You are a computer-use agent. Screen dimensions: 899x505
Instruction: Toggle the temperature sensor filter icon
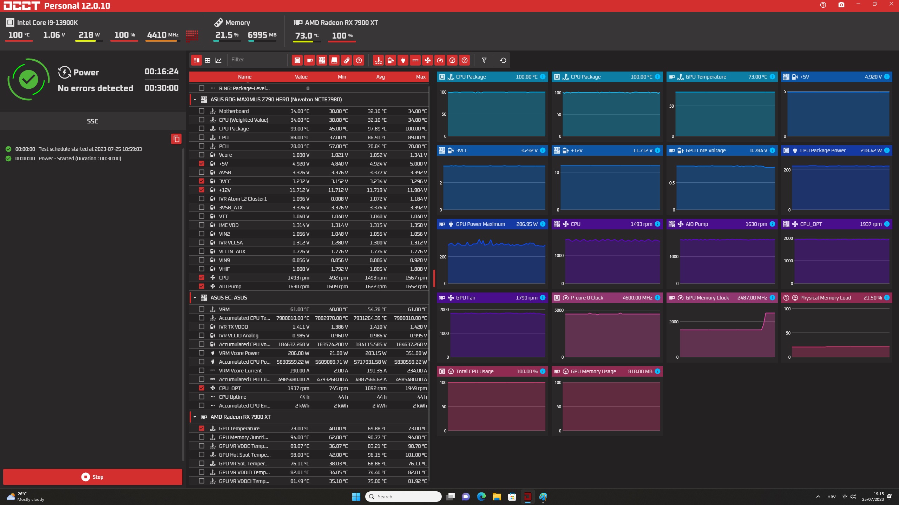[x=379, y=60]
